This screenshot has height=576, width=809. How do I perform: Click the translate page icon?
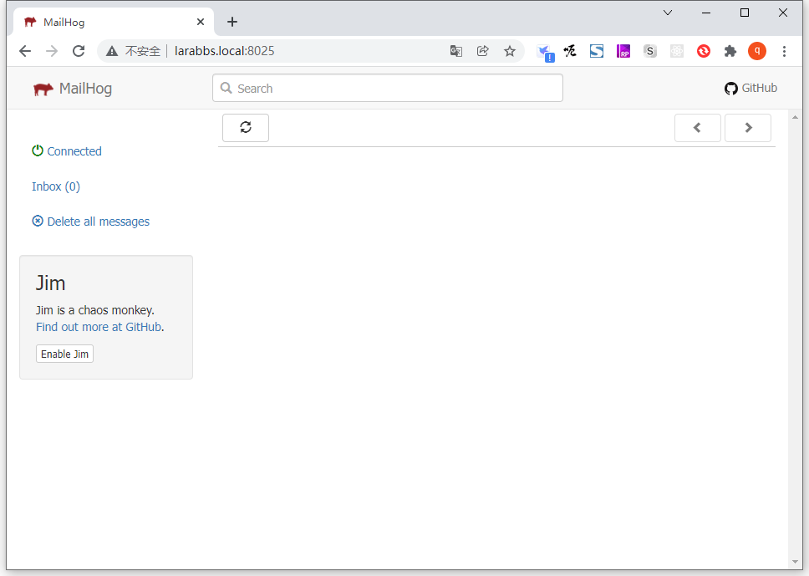456,51
